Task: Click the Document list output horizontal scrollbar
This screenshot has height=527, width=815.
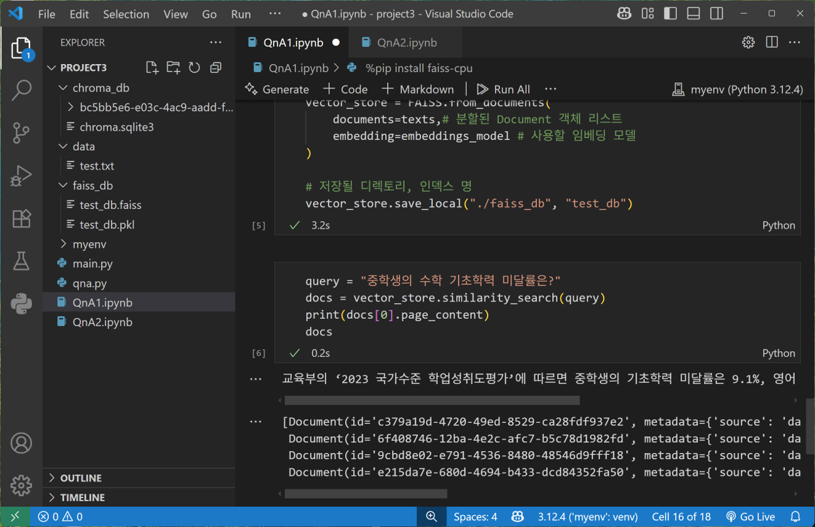Action: (x=366, y=494)
